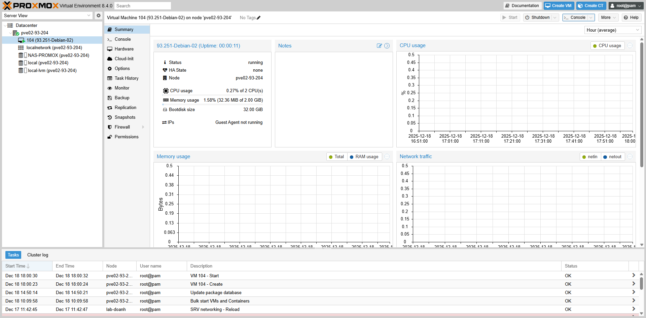This screenshot has width=646, height=318.
Task: Expand the Shutdown button dropdown arrow
Action: click(555, 17)
